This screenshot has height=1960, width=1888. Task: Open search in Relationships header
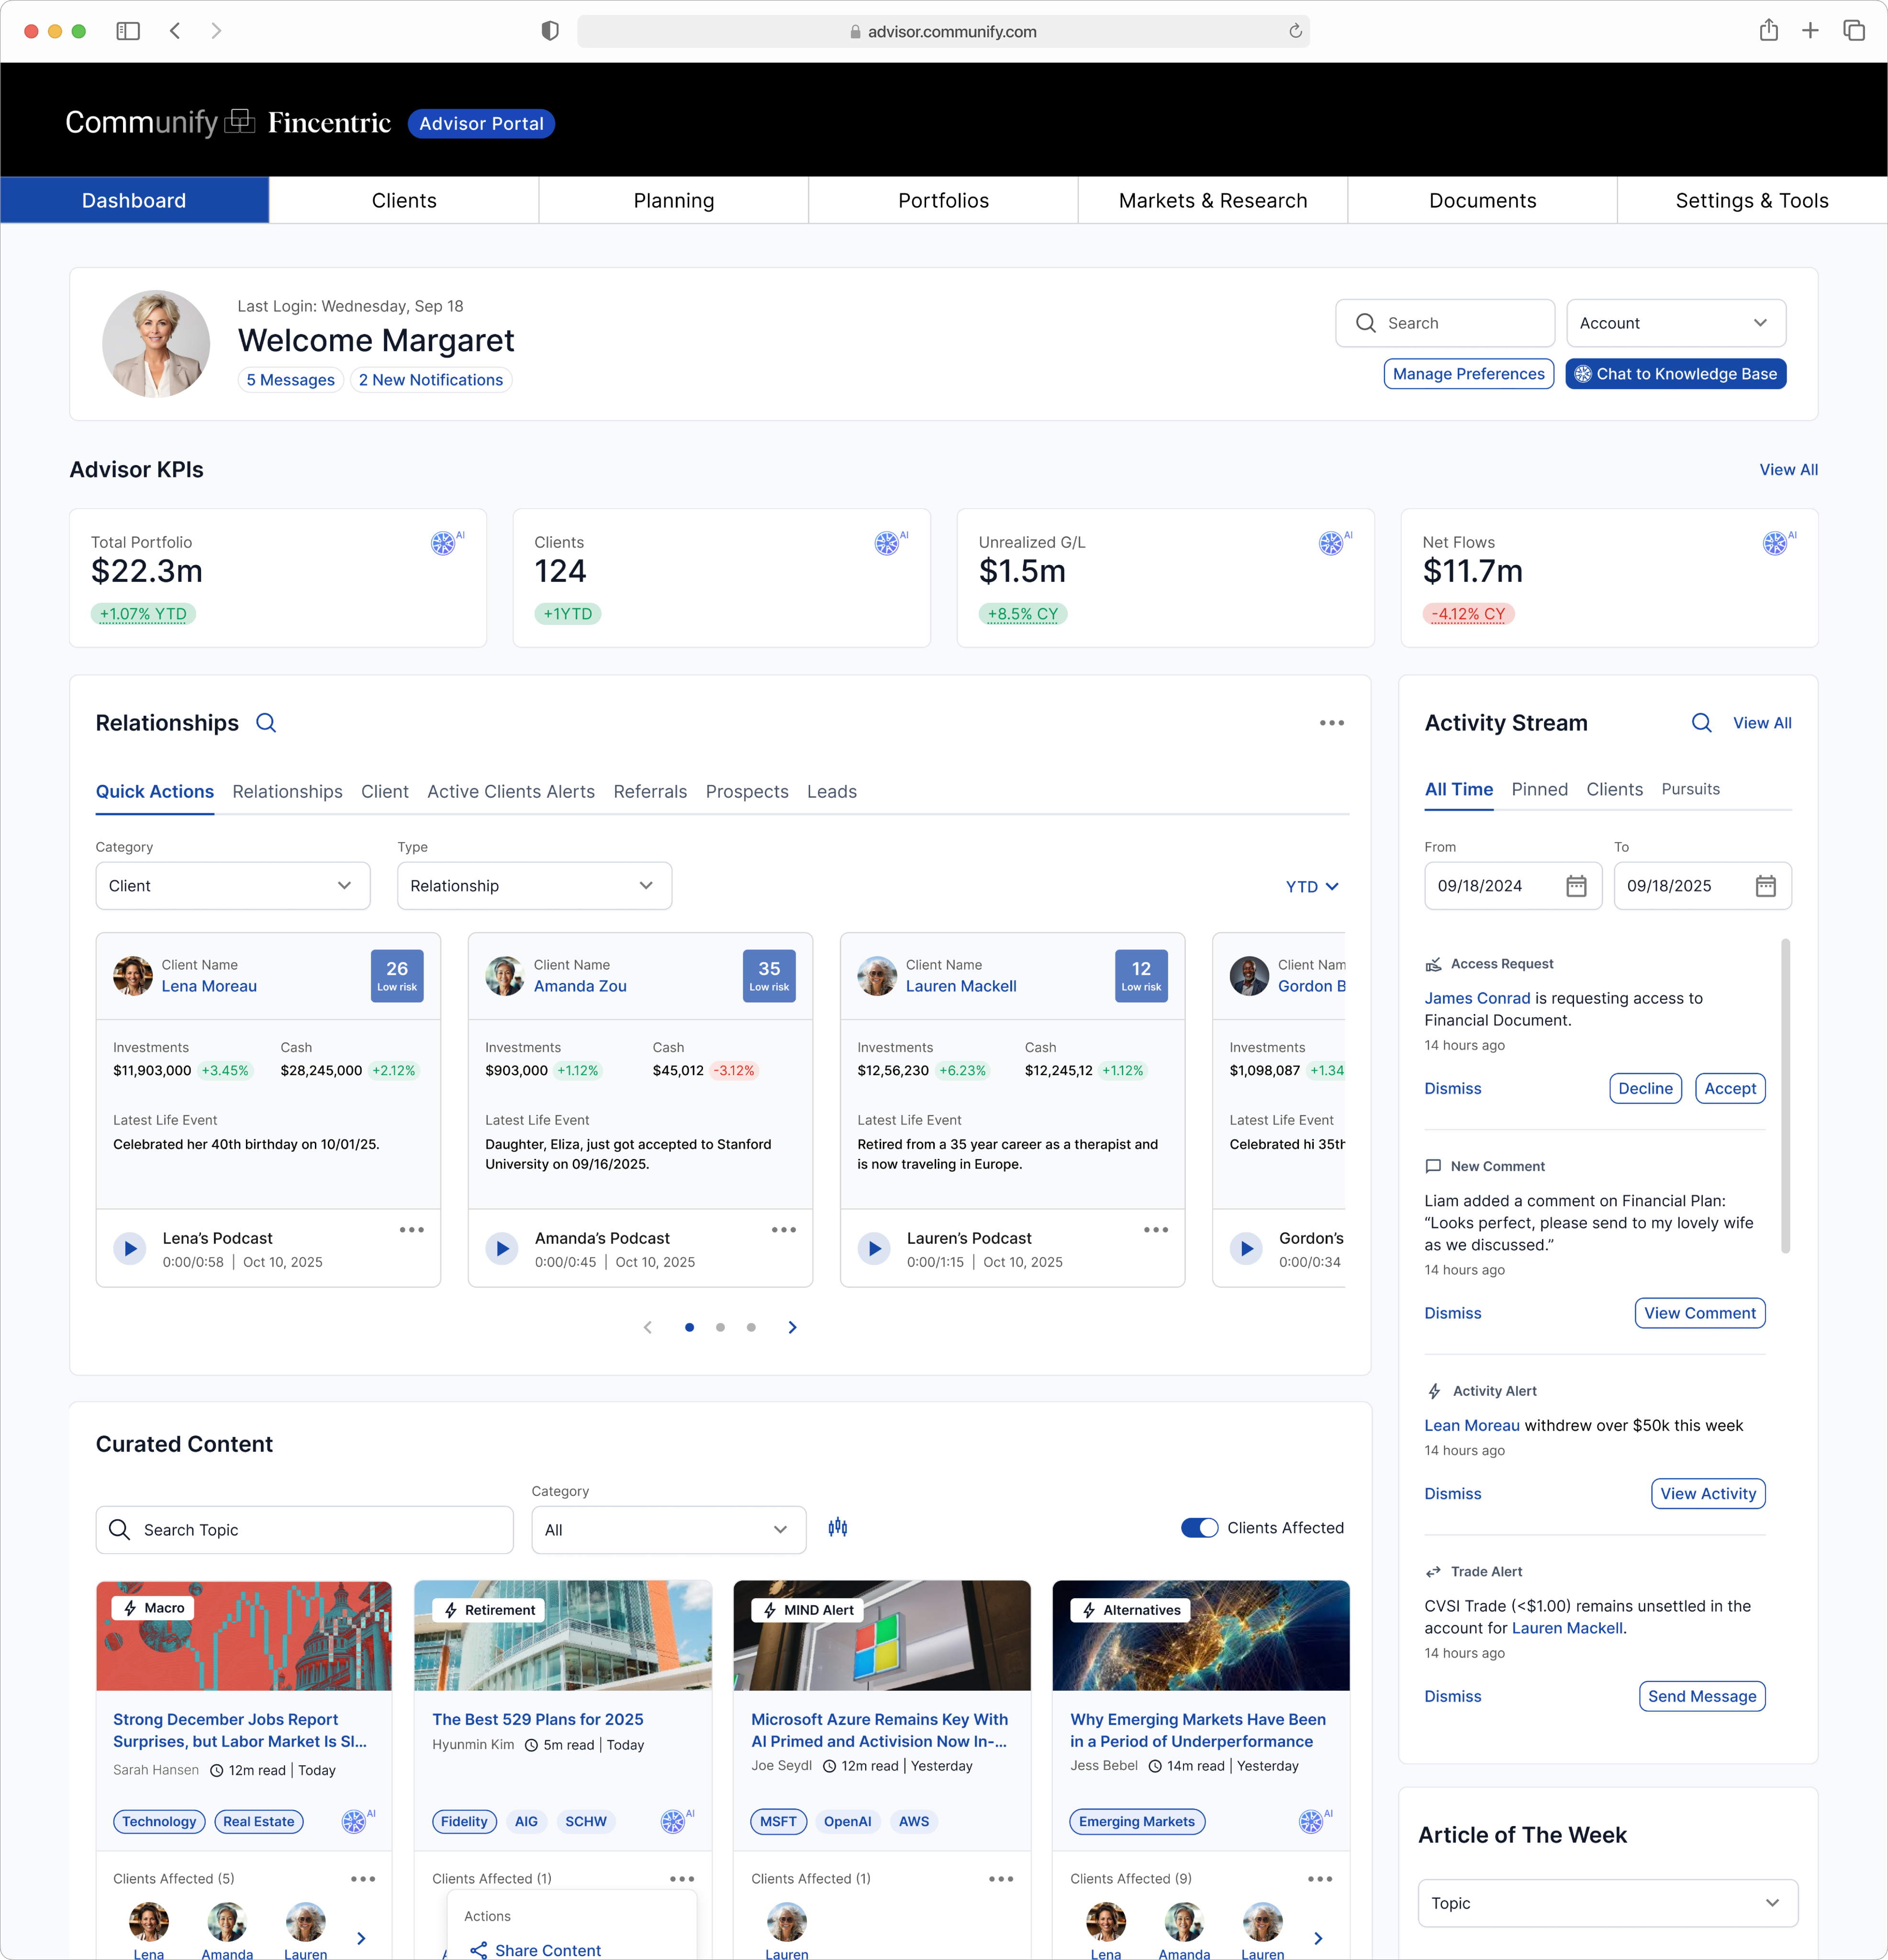pos(266,723)
